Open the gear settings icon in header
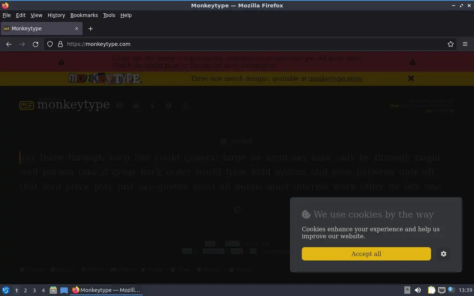The image size is (474, 296). coord(168,106)
